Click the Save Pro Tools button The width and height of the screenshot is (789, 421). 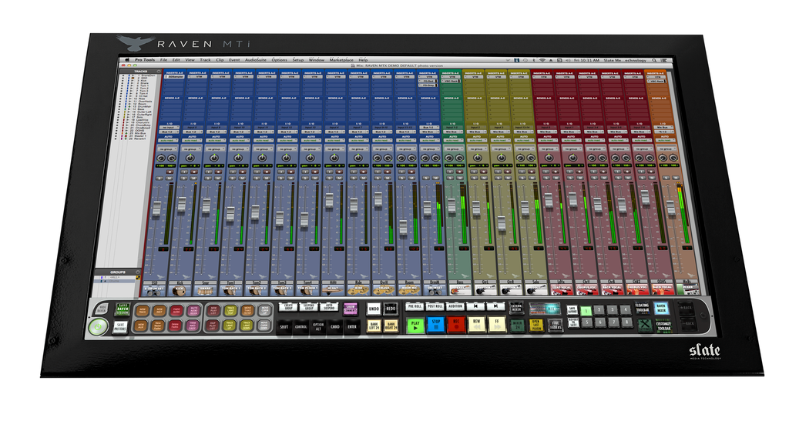coord(120,327)
